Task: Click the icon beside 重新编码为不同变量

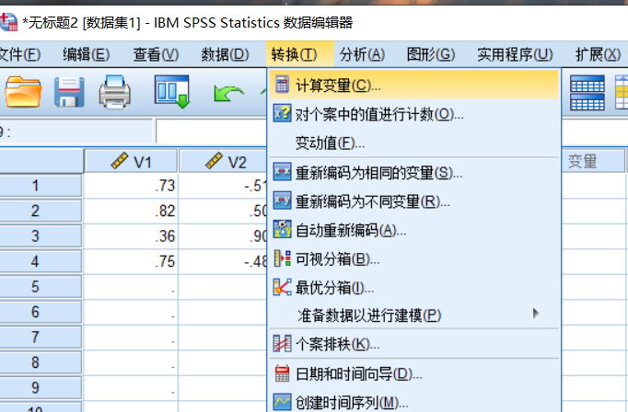Action: pos(282,200)
